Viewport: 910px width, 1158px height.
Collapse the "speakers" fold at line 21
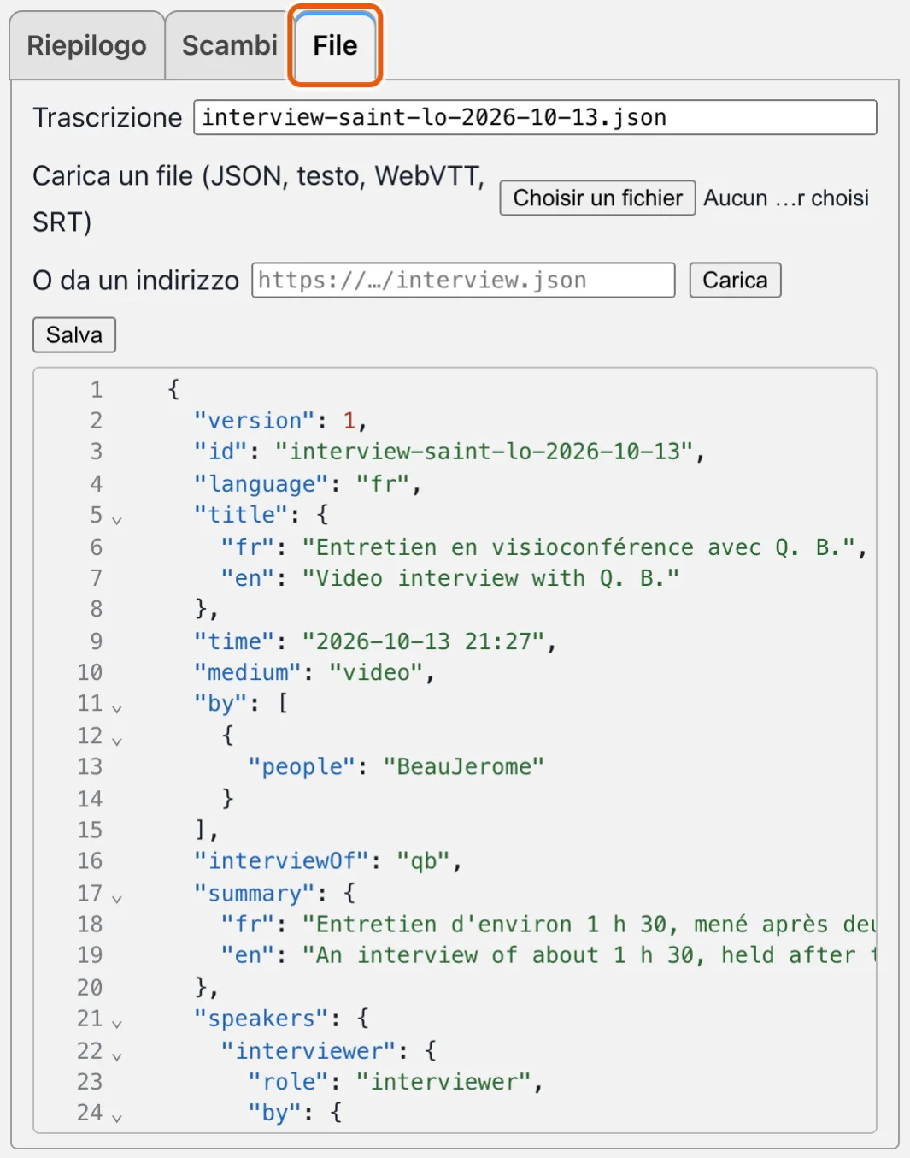coord(117,1023)
